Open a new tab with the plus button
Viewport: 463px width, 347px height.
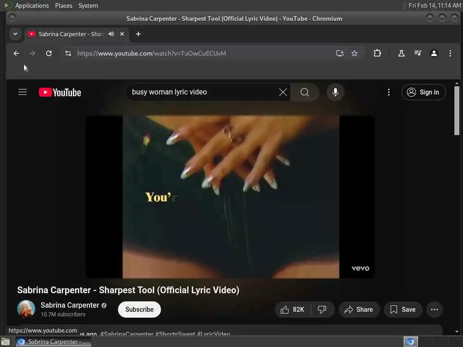pyautogui.click(x=138, y=34)
